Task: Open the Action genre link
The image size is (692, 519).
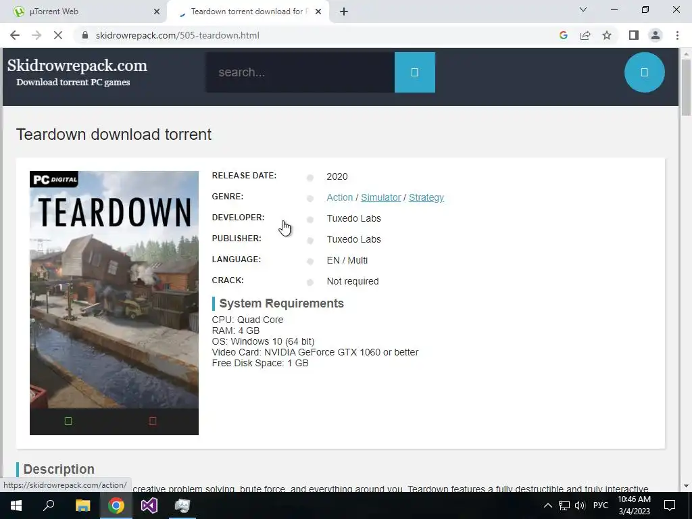Action: pos(339,197)
